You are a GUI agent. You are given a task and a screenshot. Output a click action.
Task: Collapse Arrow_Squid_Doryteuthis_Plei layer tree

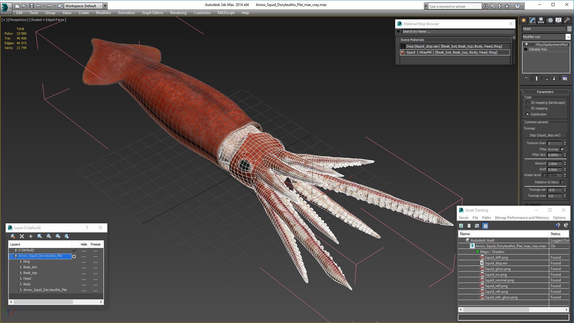click(x=11, y=256)
